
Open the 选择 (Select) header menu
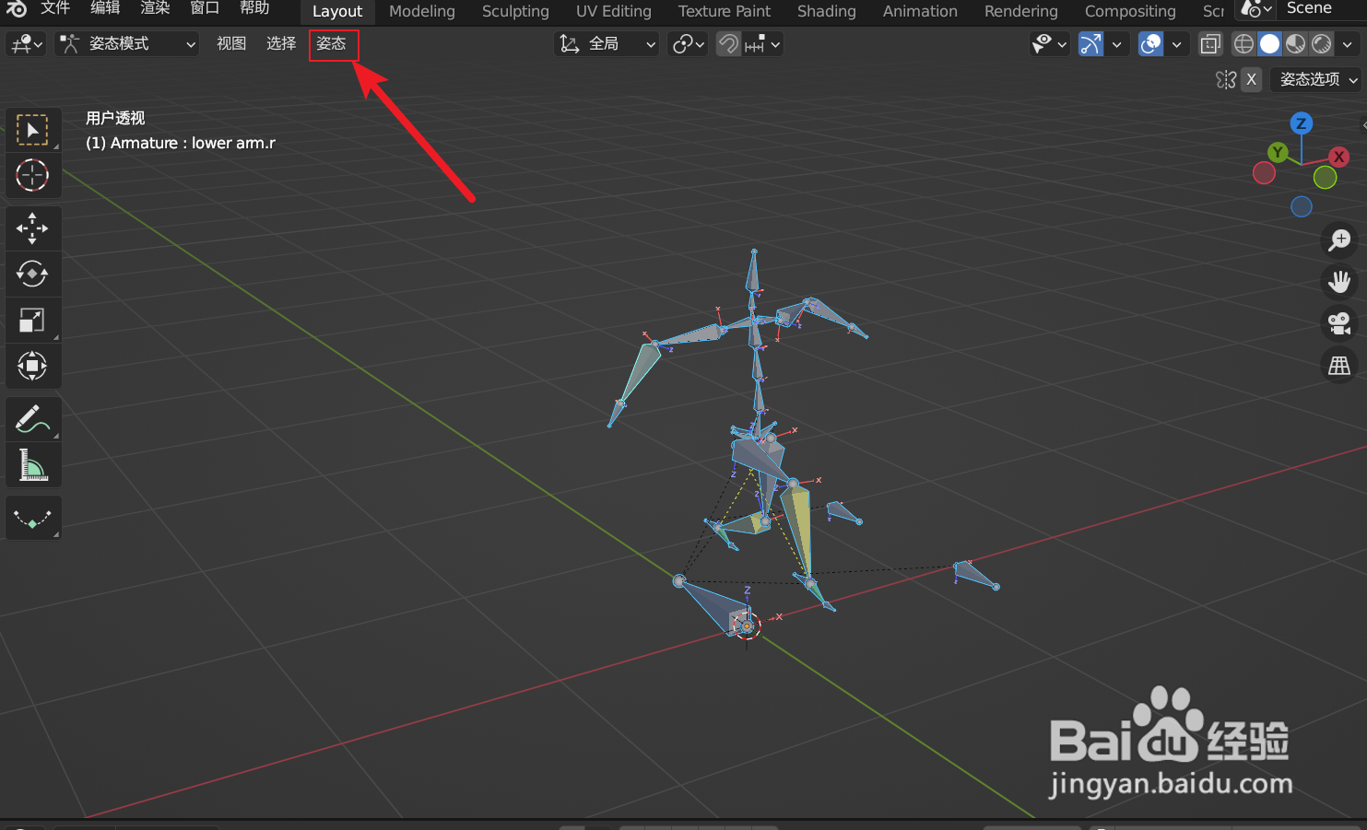(x=281, y=43)
